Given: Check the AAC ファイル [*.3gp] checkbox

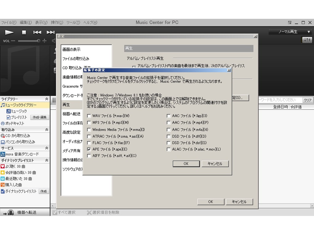Looking at the screenshot, I should point(169,116).
